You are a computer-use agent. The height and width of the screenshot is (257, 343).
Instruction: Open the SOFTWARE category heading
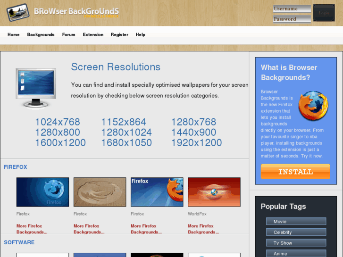(x=19, y=242)
